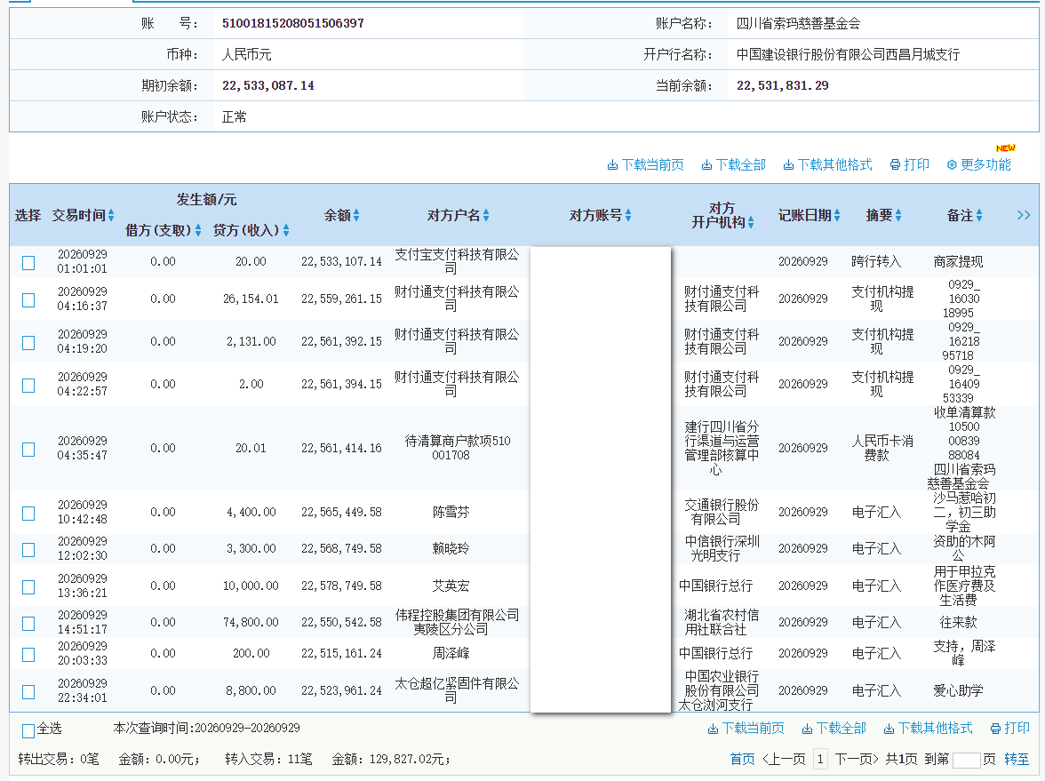Check the 全选 select-all checkbox
Viewport: 1045px width, 781px height.
point(28,731)
